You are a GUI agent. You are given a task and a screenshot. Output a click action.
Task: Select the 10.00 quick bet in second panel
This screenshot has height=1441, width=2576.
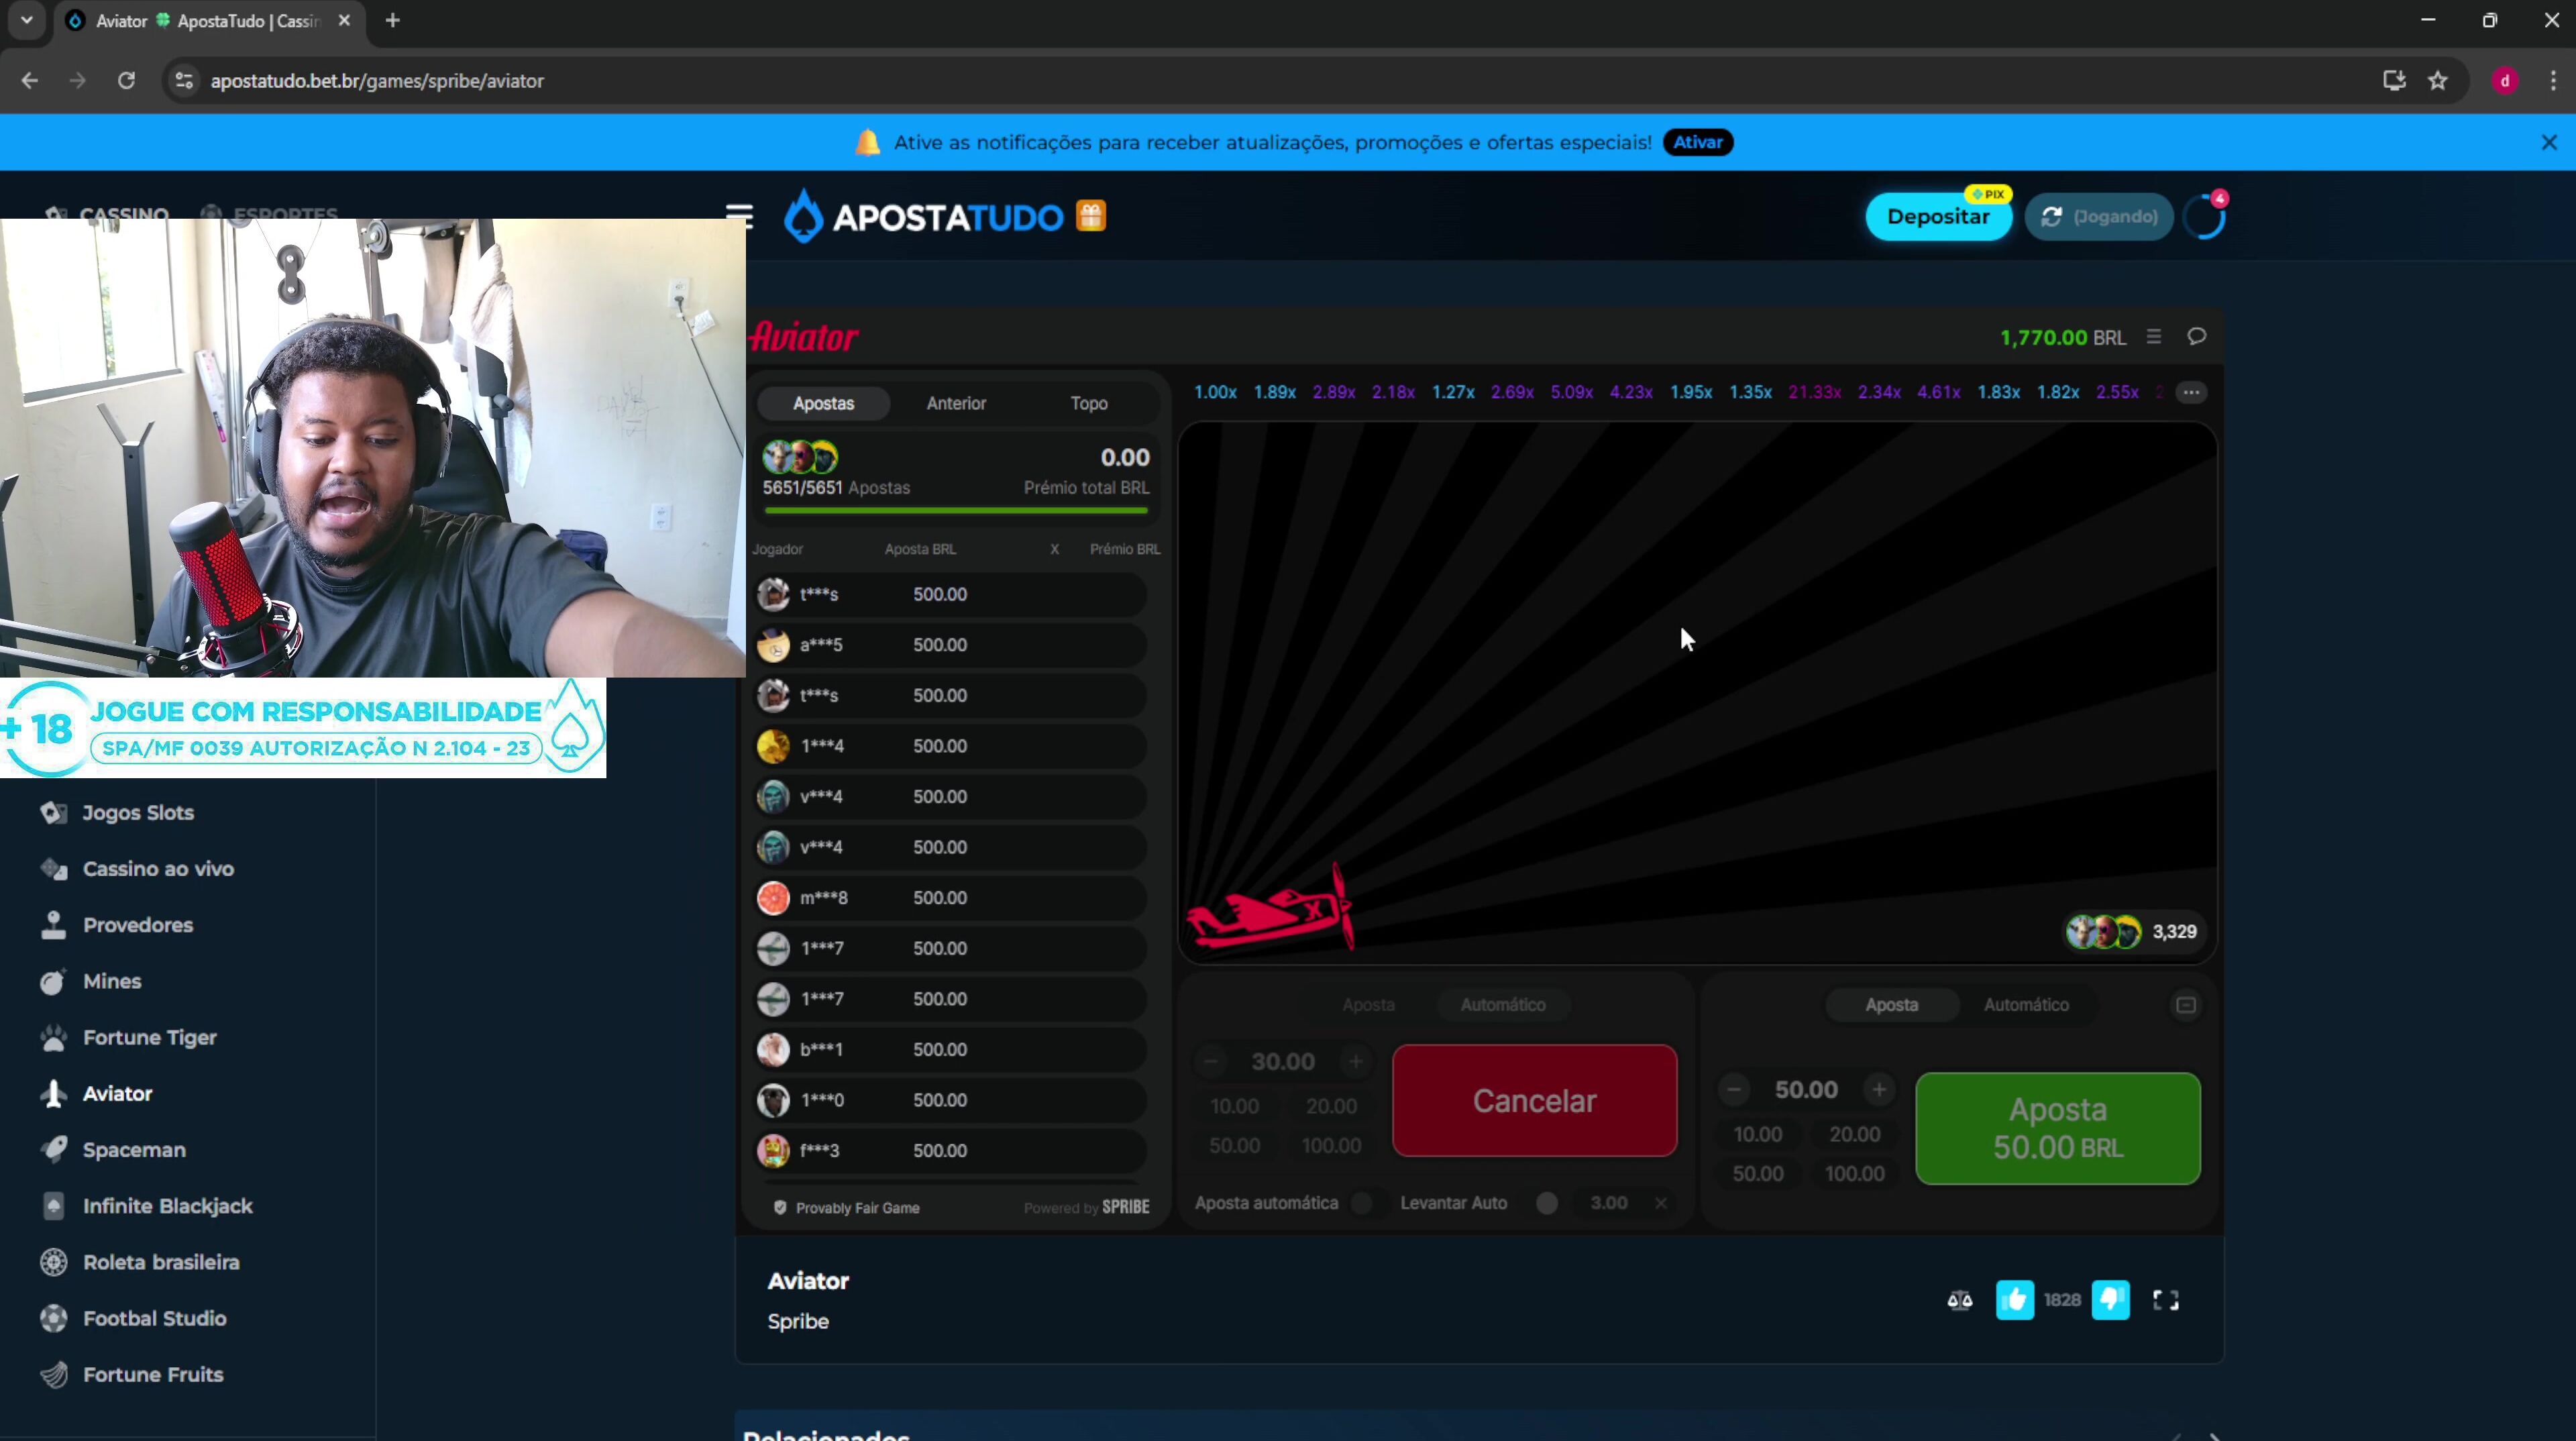click(x=1757, y=1134)
